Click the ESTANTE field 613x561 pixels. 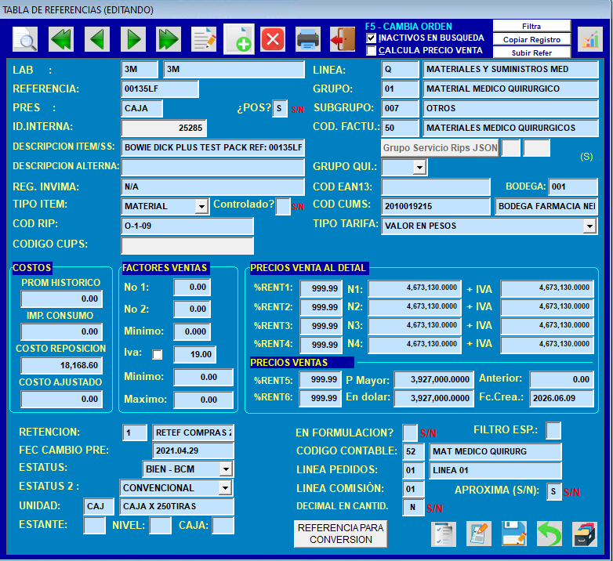coord(95,525)
